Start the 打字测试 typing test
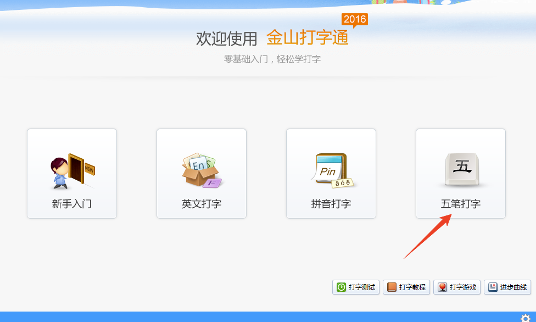This screenshot has height=322, width=536. tap(356, 287)
